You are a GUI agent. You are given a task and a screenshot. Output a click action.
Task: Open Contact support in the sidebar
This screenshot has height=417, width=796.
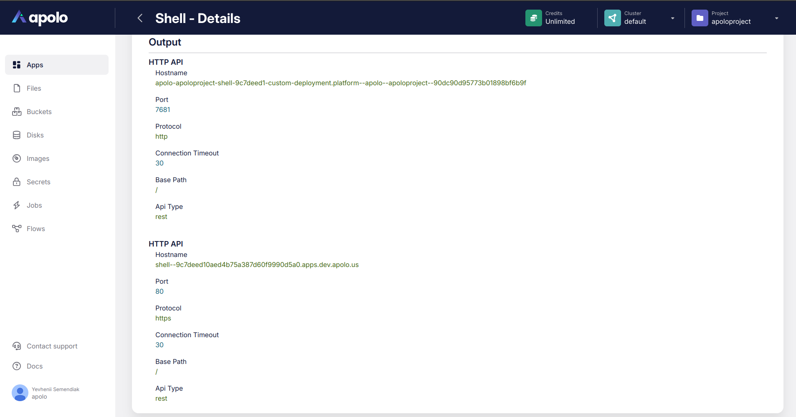pos(52,346)
